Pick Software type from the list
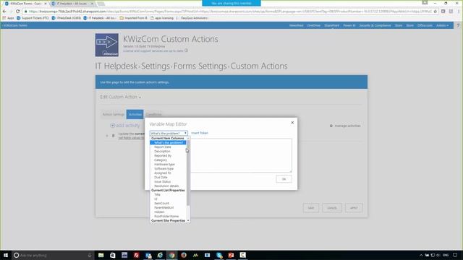The width and height of the screenshot is (463, 260). tap(164, 168)
